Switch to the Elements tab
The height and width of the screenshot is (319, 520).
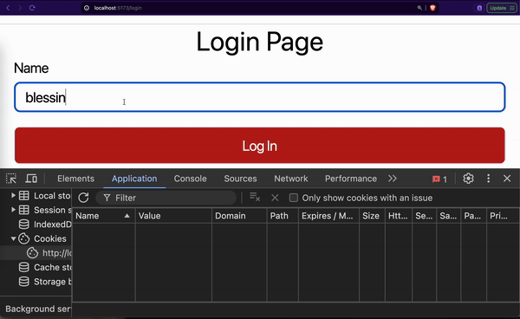pos(75,179)
